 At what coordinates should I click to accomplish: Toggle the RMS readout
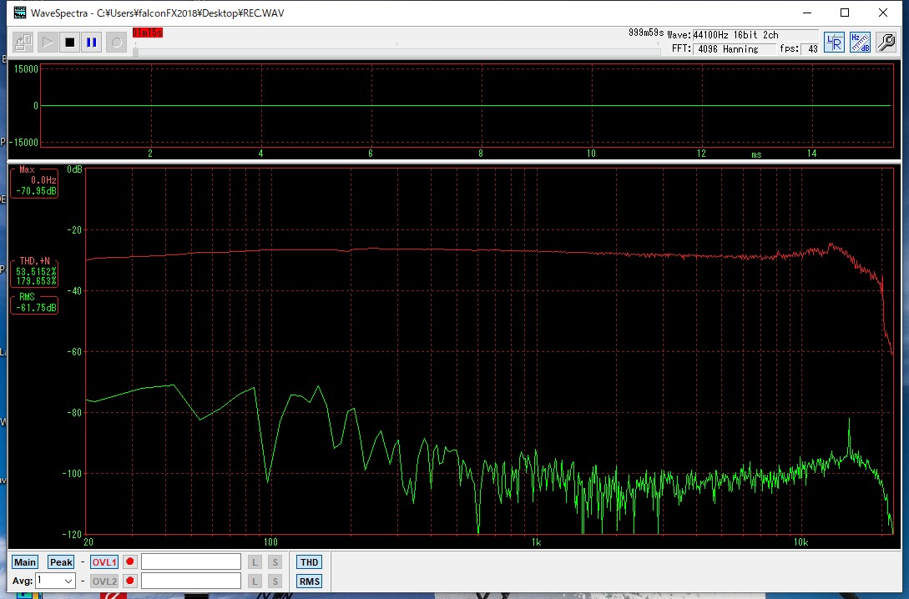pyautogui.click(x=309, y=581)
